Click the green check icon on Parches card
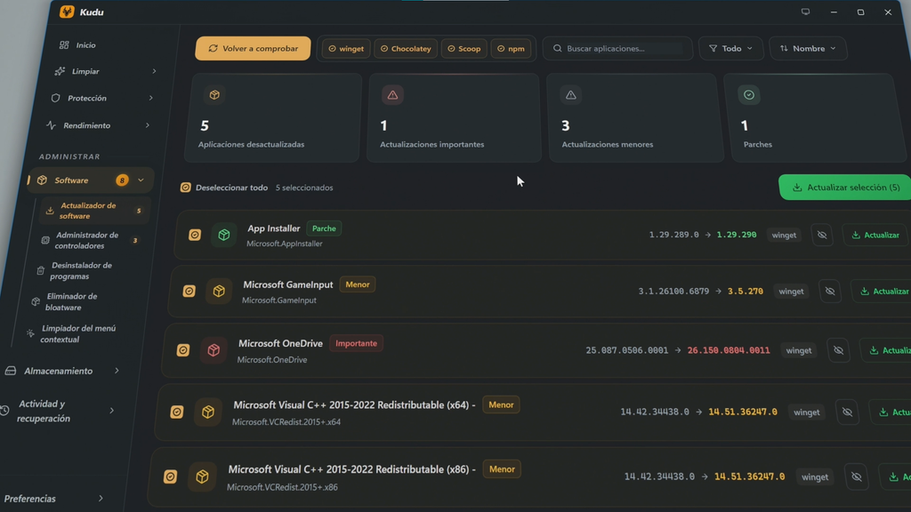The image size is (911, 512). coord(749,94)
